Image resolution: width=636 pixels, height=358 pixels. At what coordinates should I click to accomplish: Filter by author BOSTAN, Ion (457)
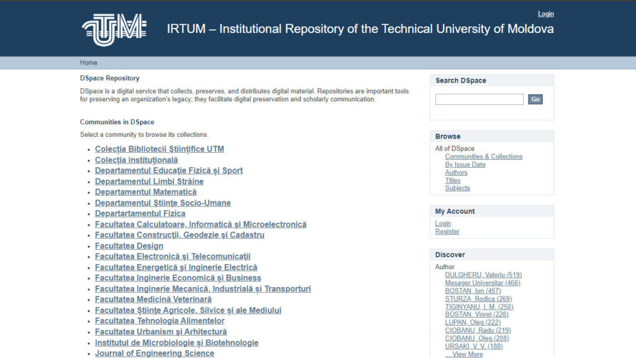coord(473,291)
